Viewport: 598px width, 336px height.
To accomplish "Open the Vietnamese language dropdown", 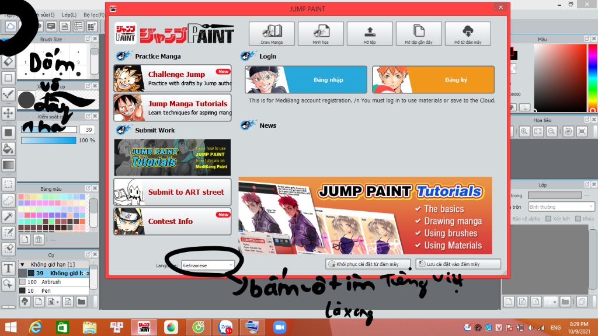I will point(207,265).
